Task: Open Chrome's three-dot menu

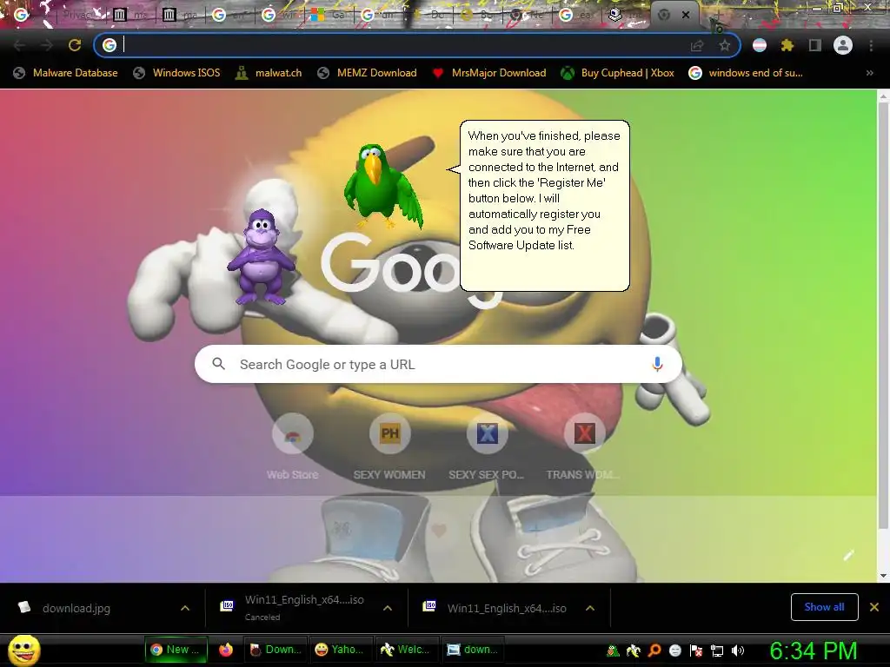Action: point(871,45)
